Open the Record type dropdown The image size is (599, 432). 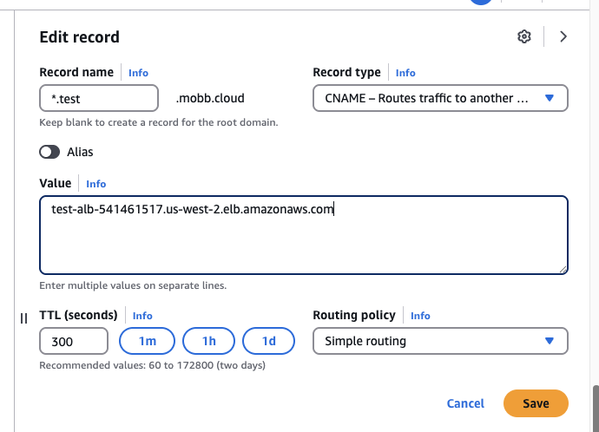point(440,98)
